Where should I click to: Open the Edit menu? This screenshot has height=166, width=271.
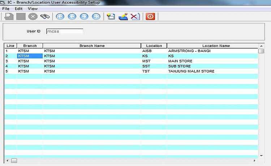pos(19,8)
